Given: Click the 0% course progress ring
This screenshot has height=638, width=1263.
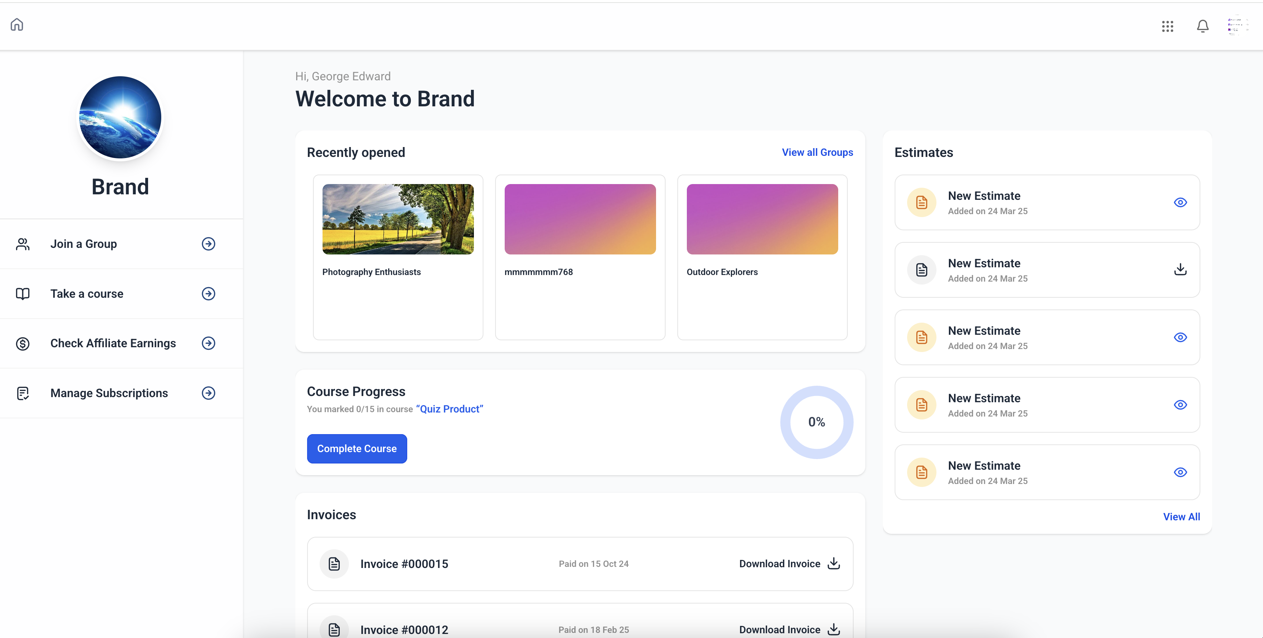Looking at the screenshot, I should [x=816, y=422].
